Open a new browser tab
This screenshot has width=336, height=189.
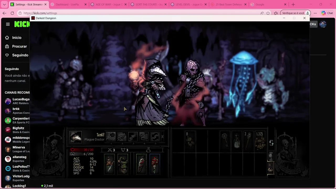pyautogui.click(x=293, y=4)
